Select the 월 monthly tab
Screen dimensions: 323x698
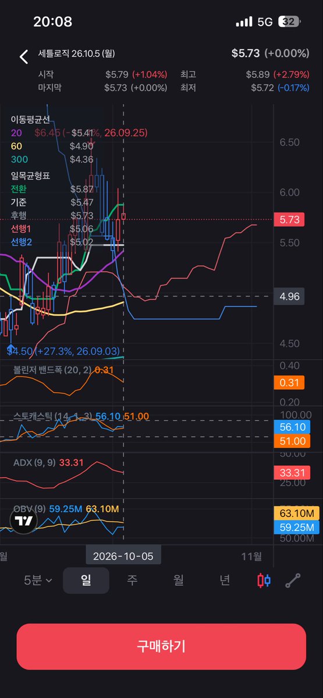pyautogui.click(x=179, y=580)
